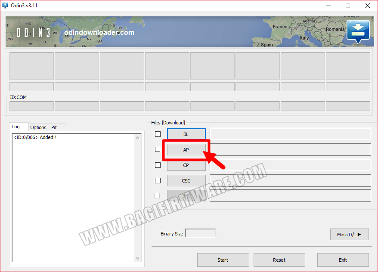Check the BL file checkbox

pyautogui.click(x=158, y=134)
